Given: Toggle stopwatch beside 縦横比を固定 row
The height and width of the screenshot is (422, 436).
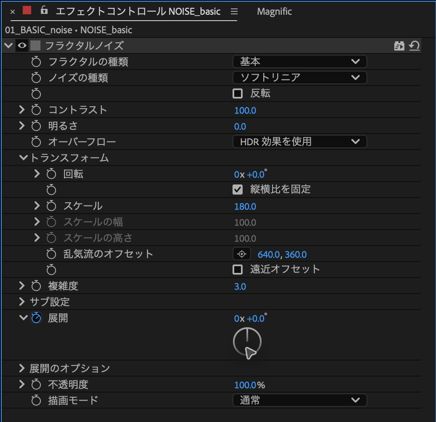Looking at the screenshot, I should pos(51,190).
